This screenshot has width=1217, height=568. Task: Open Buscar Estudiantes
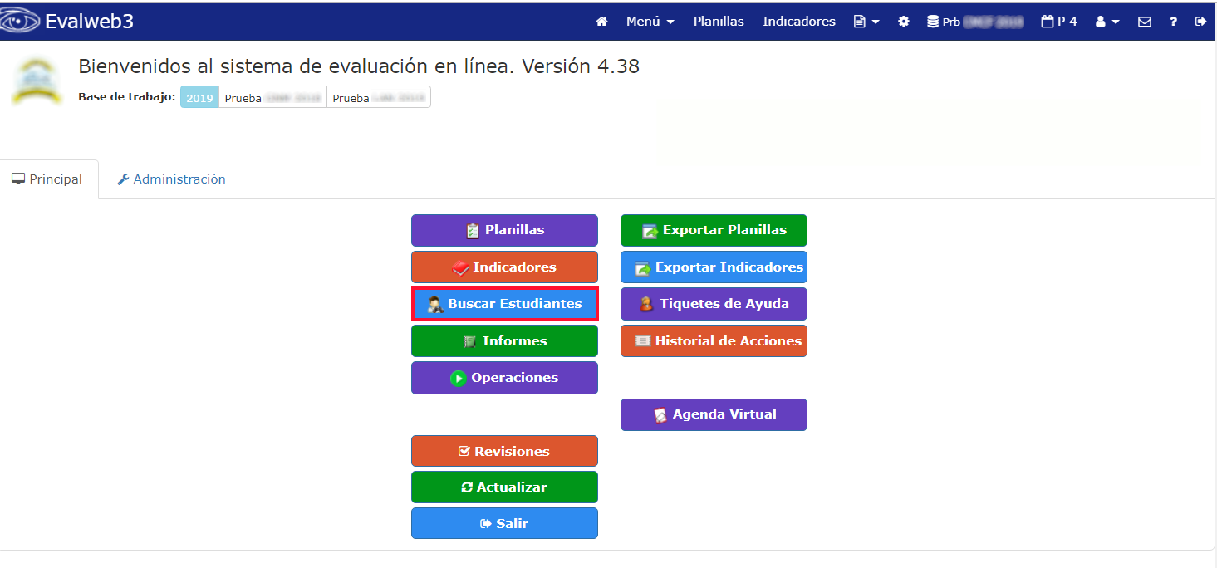coord(504,304)
